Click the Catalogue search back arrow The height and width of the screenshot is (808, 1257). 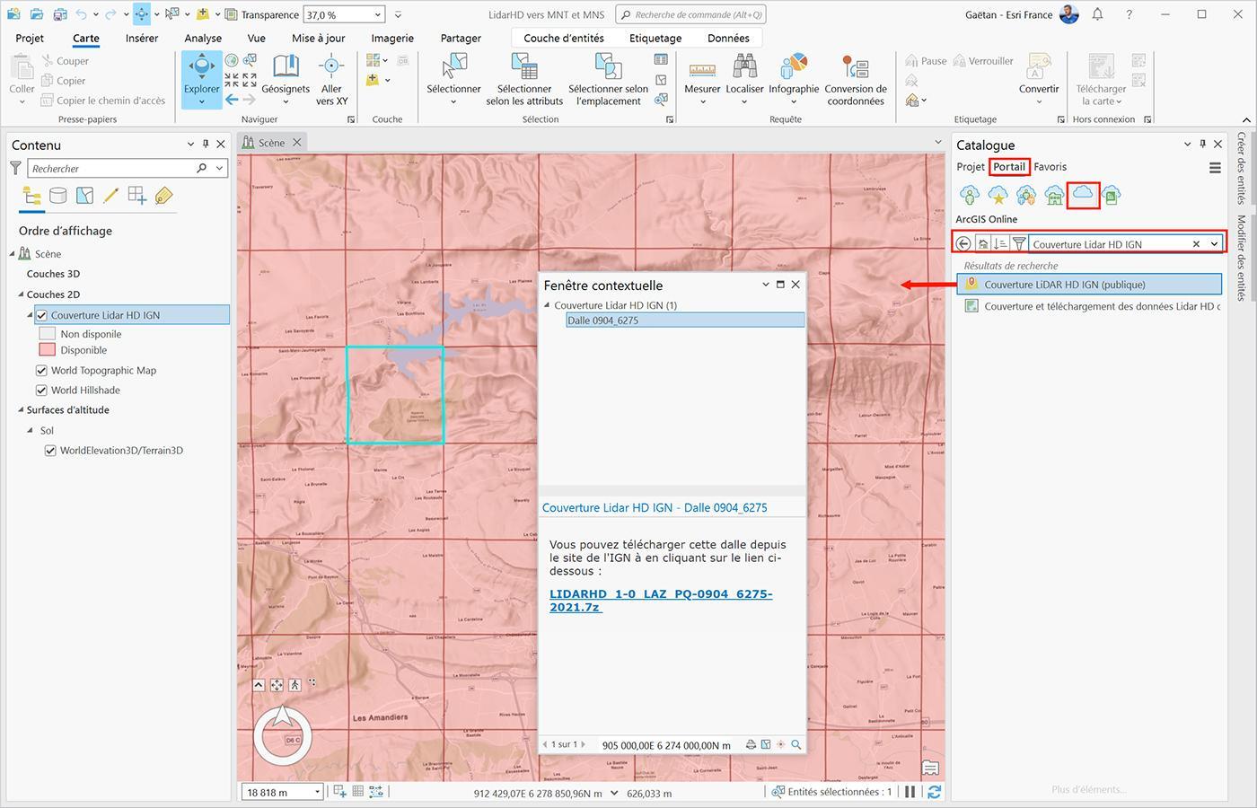click(963, 243)
